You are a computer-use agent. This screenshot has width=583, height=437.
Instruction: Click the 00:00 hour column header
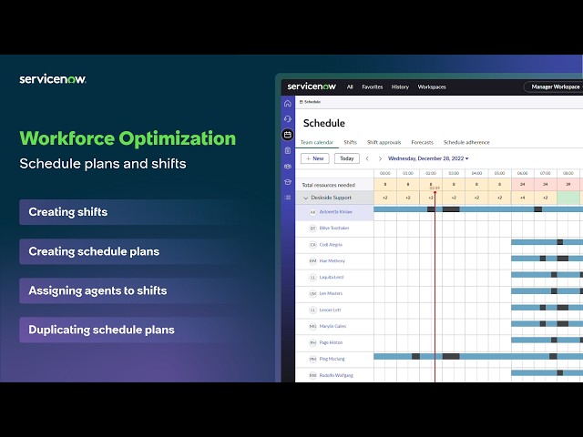(x=384, y=173)
